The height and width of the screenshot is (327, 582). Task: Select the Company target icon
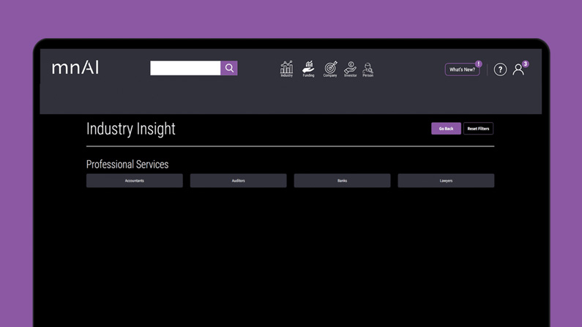click(330, 68)
